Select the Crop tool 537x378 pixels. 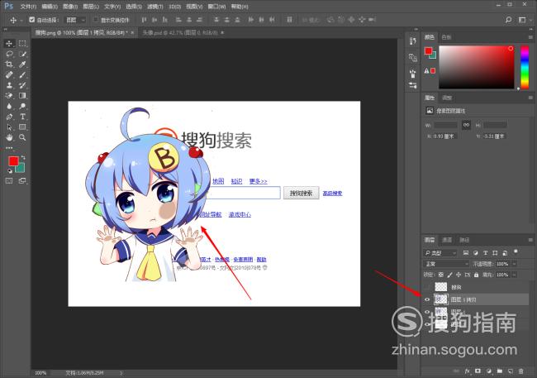(x=9, y=65)
